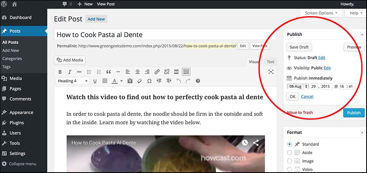Screen dimensions: 367x173
Task: Align text right
Action: [x=147, y=72]
